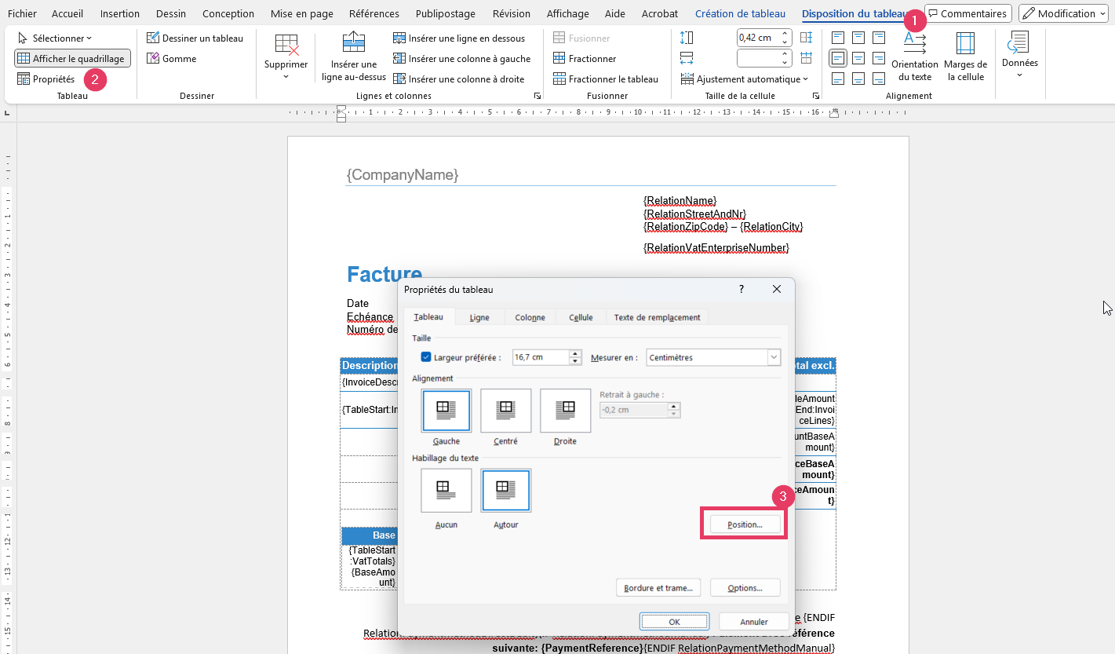Switch to Cellule tab in dialog
The height and width of the screenshot is (654, 1115).
(581, 317)
